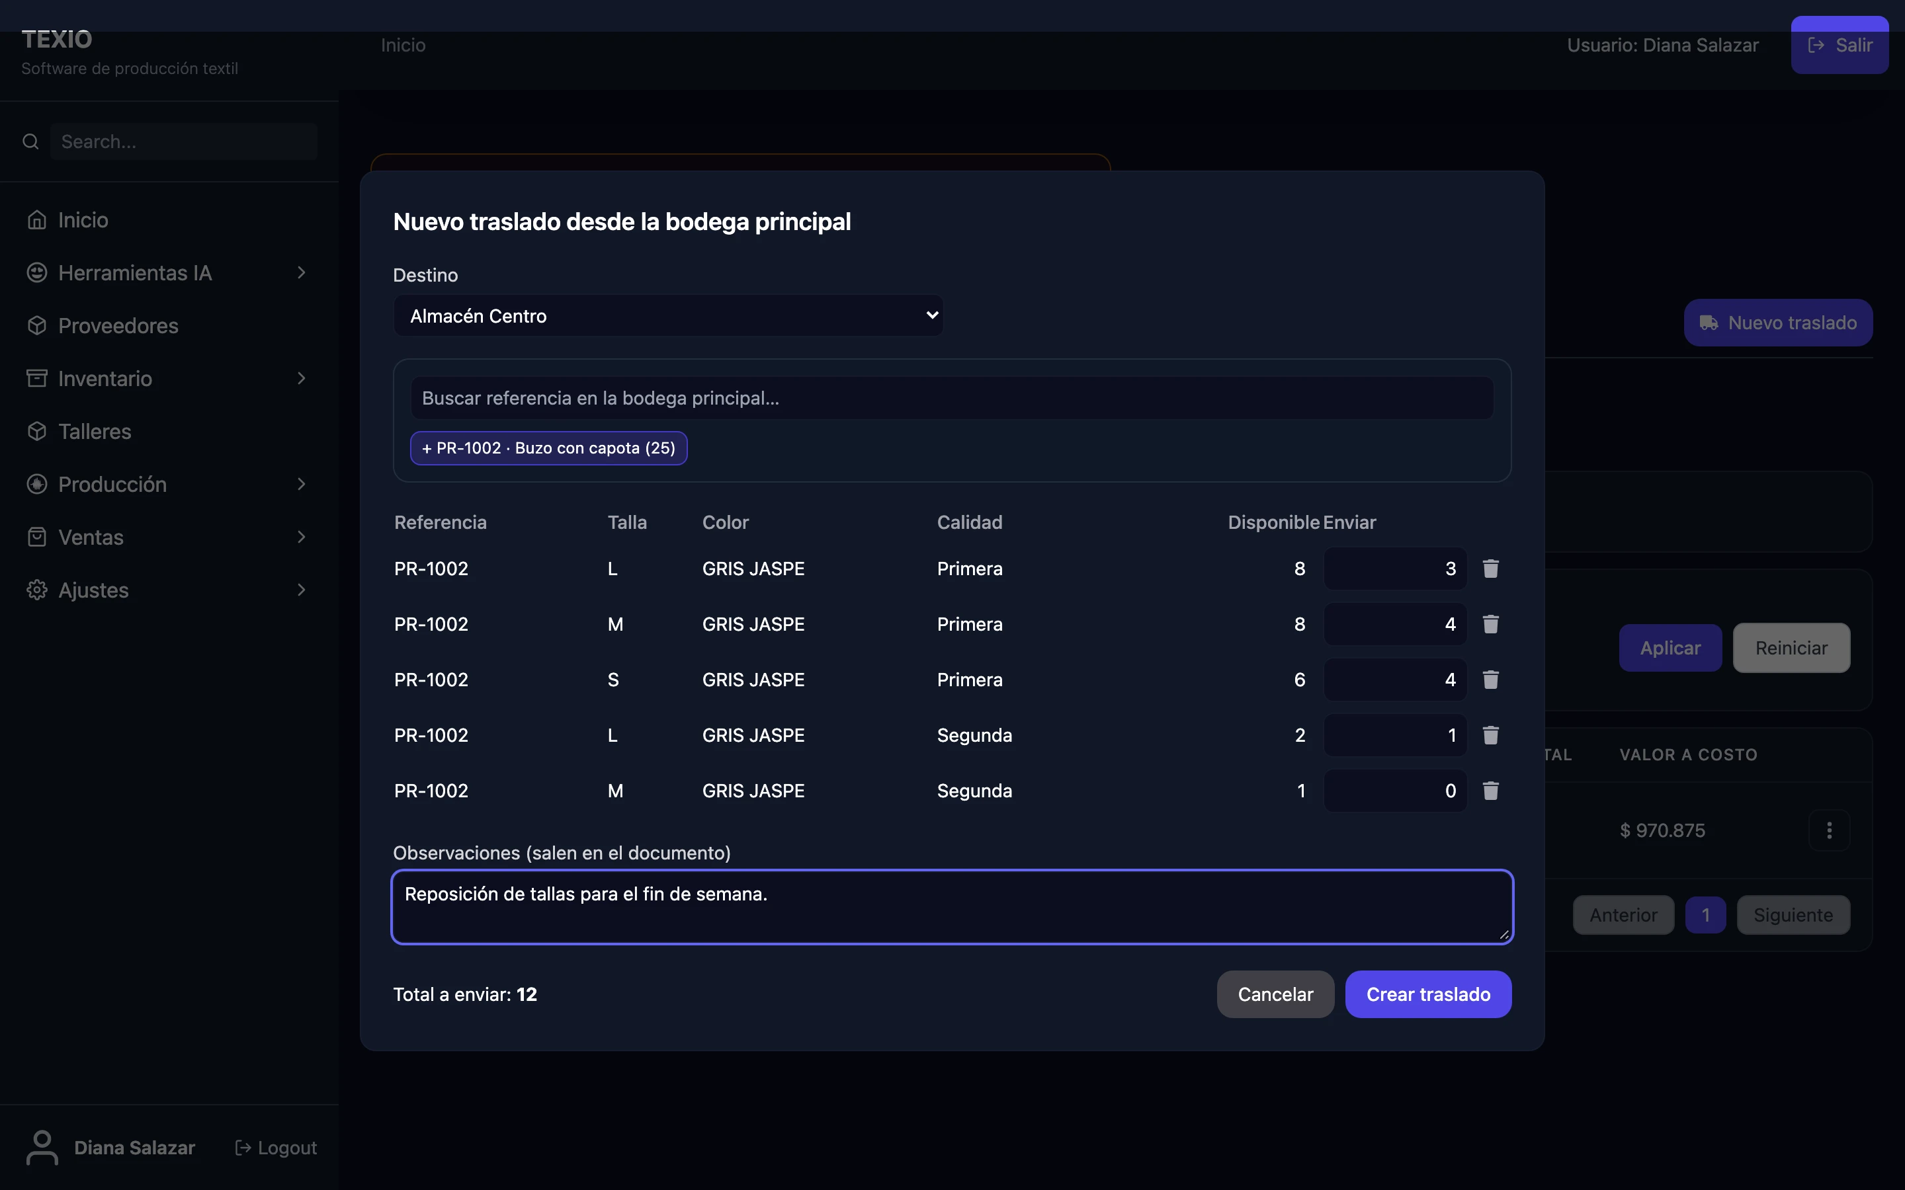The image size is (1905, 1190).
Task: Click the Inicio breadcrumb in top bar
Action: (403, 45)
